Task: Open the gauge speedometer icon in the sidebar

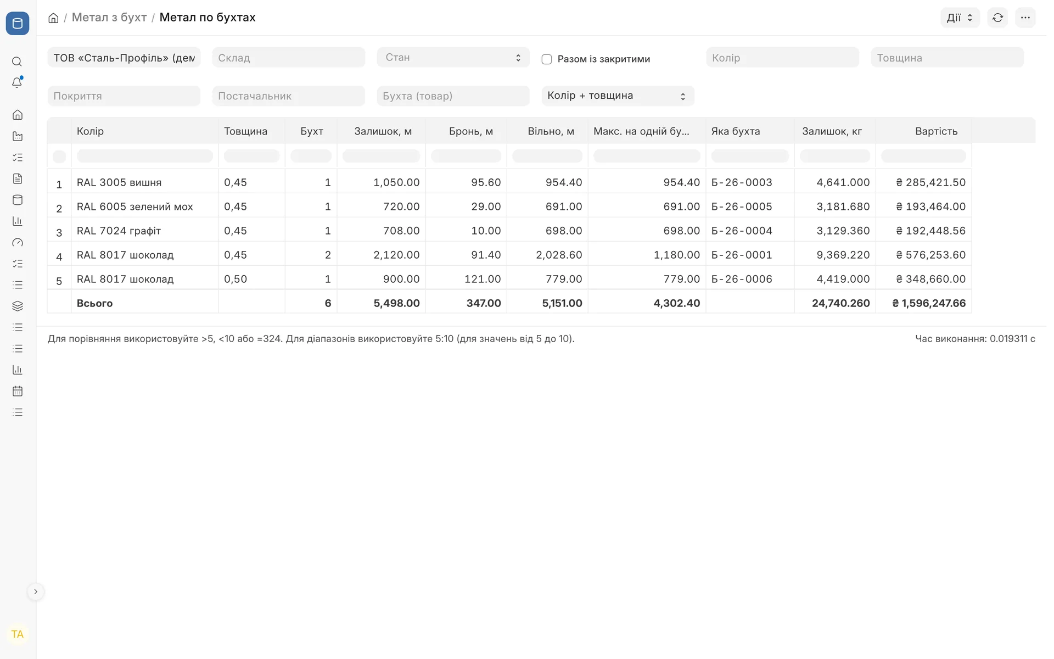Action: (x=18, y=242)
